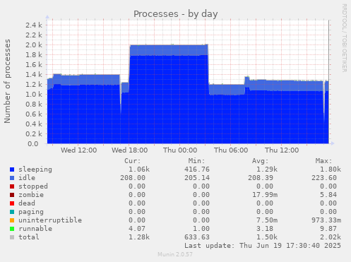Click the idle legend color swatch
Screen dimensions: 351x262
(12, 178)
